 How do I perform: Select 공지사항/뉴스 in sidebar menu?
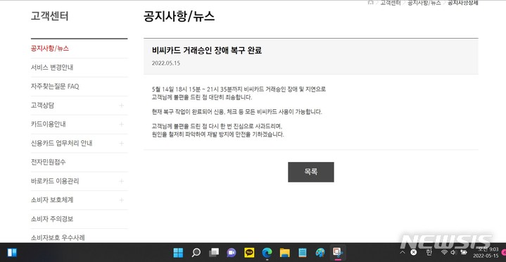point(50,49)
